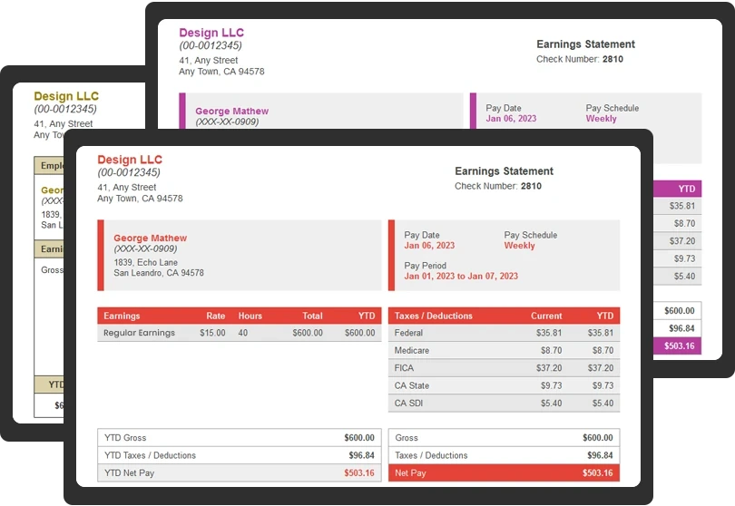Click 'Gross' label in the right summary box
The width and height of the screenshot is (735, 506).
406,438
